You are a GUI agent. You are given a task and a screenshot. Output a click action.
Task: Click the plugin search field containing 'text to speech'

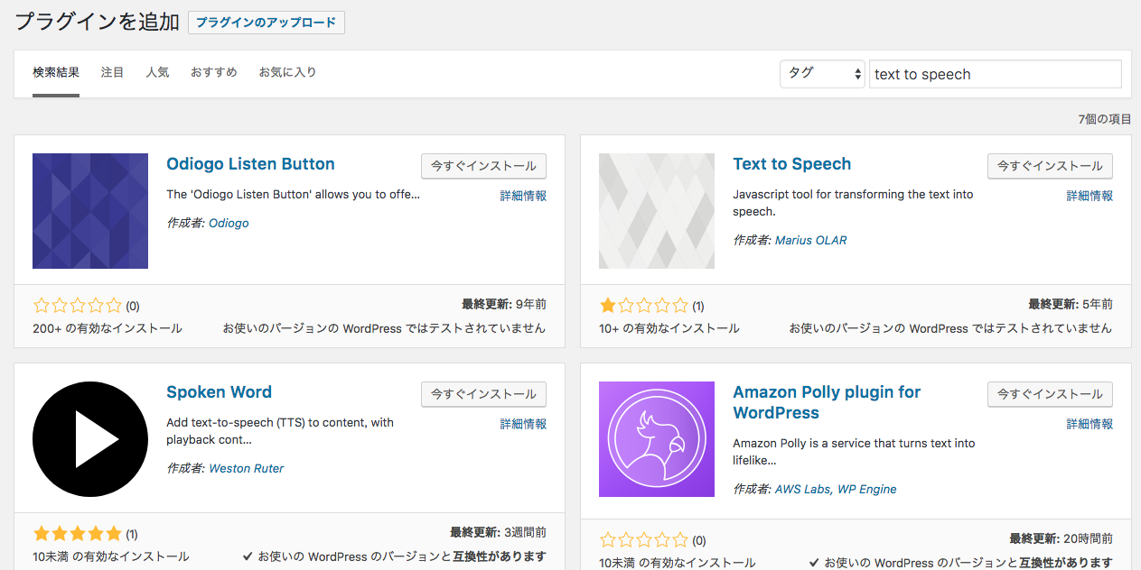coord(996,74)
